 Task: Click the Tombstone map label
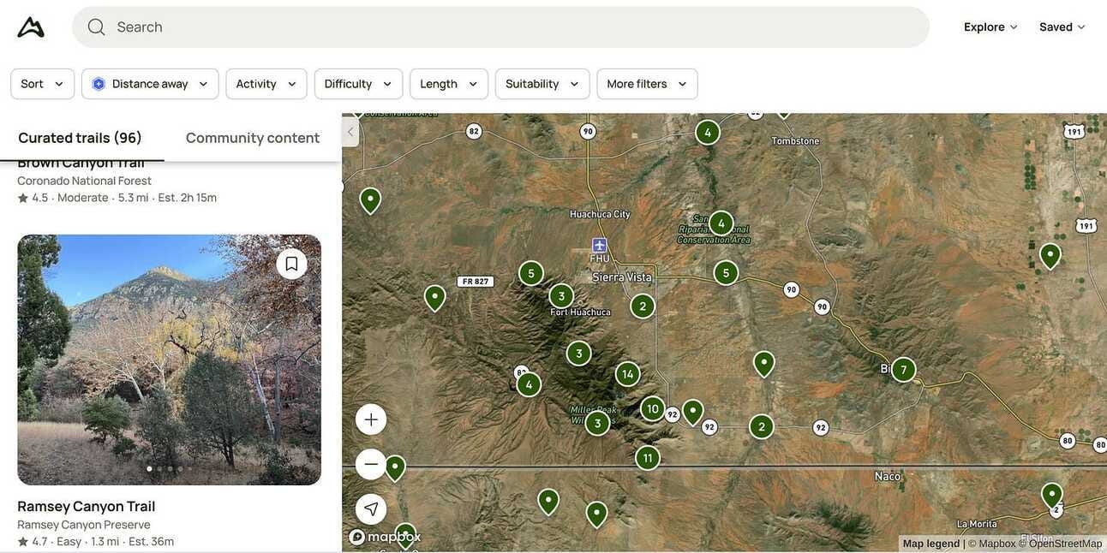795,141
